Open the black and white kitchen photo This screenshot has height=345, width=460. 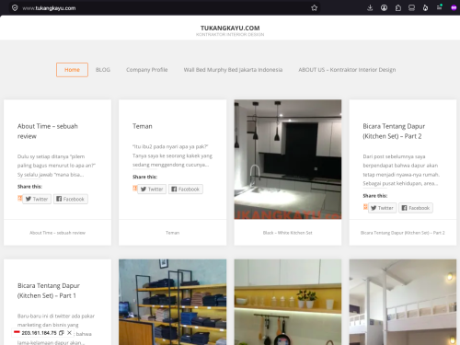(288, 159)
